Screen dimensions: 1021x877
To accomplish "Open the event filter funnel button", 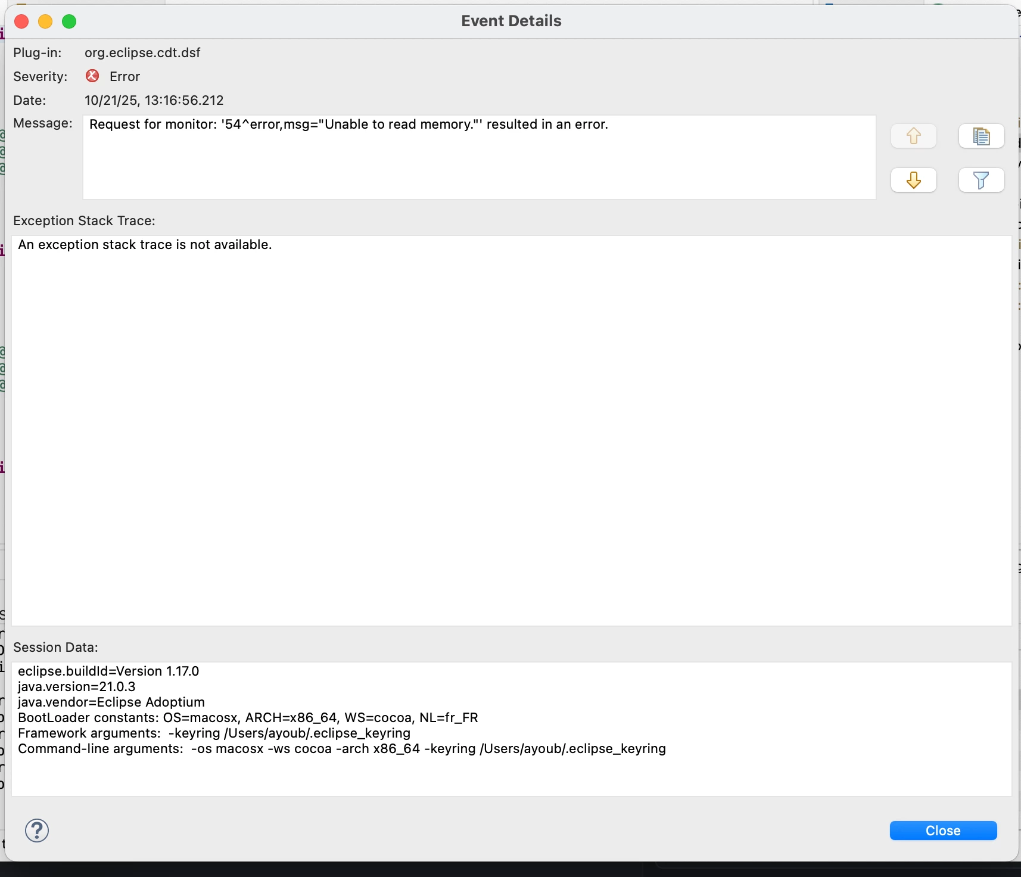I will coord(981,180).
